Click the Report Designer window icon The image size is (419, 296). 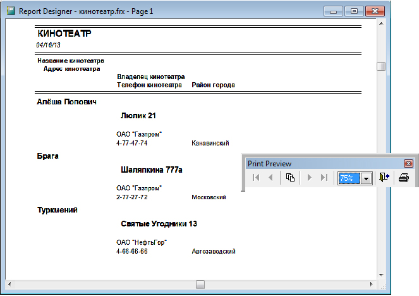point(11,11)
